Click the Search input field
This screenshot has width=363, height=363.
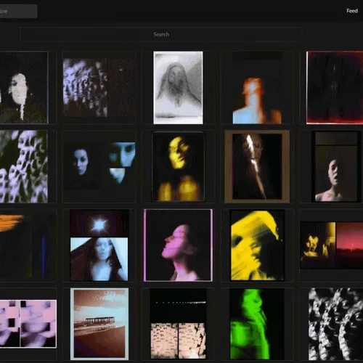point(161,34)
